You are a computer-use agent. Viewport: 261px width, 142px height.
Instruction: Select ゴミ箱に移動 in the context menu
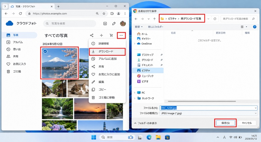coord(107,97)
